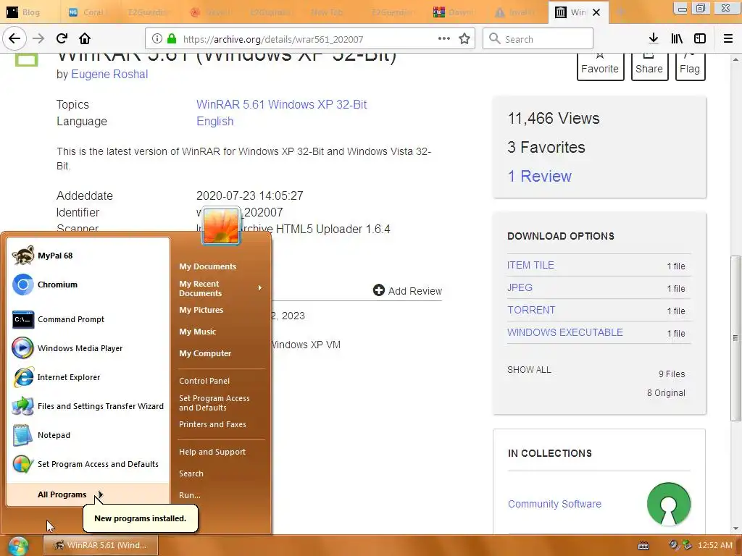The height and width of the screenshot is (556, 742).
Task: Open My Music from Start menu
Action: pyautogui.click(x=197, y=332)
